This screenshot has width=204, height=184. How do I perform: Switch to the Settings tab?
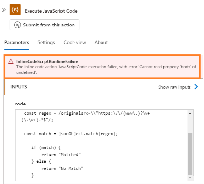tap(46, 42)
